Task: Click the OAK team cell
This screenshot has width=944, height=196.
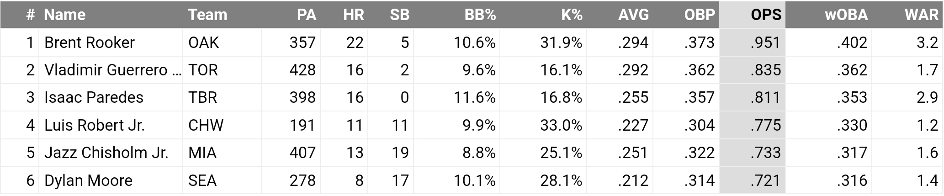Action: point(204,42)
